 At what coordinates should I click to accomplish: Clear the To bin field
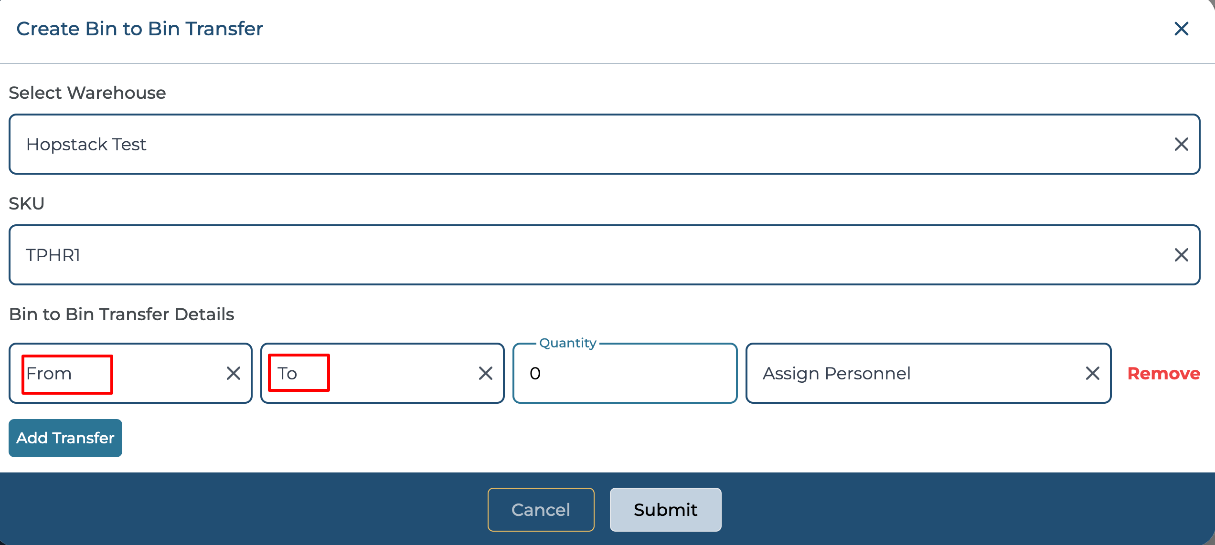point(485,373)
